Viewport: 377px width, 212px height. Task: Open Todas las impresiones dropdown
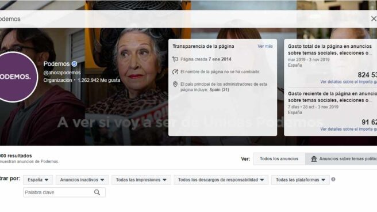pyautogui.click(x=141, y=180)
